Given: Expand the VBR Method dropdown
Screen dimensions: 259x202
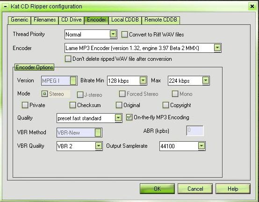Looking at the screenshot, I should pyautogui.click(x=79, y=132).
